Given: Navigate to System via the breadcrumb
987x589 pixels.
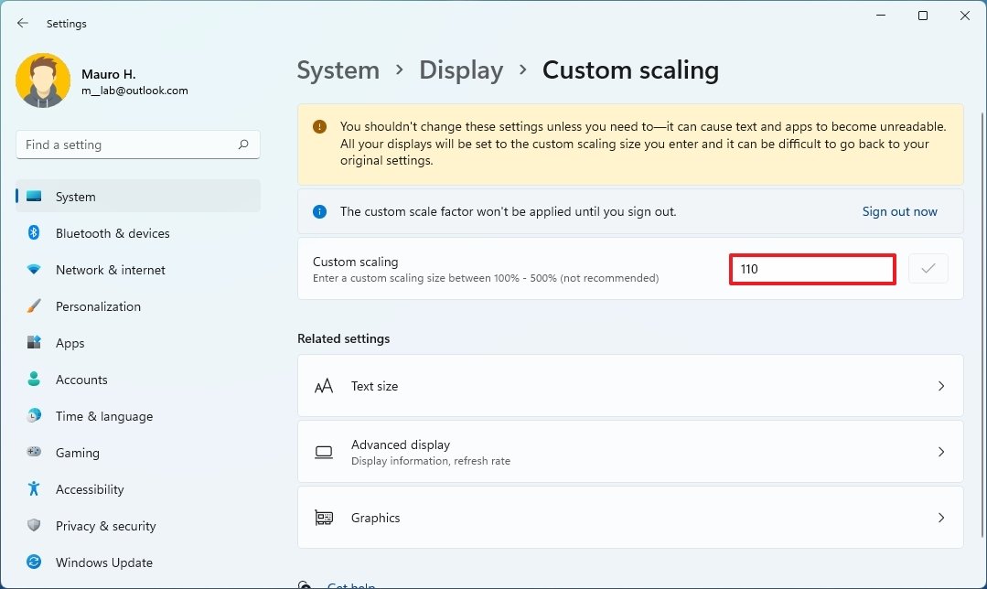Looking at the screenshot, I should pyautogui.click(x=338, y=70).
